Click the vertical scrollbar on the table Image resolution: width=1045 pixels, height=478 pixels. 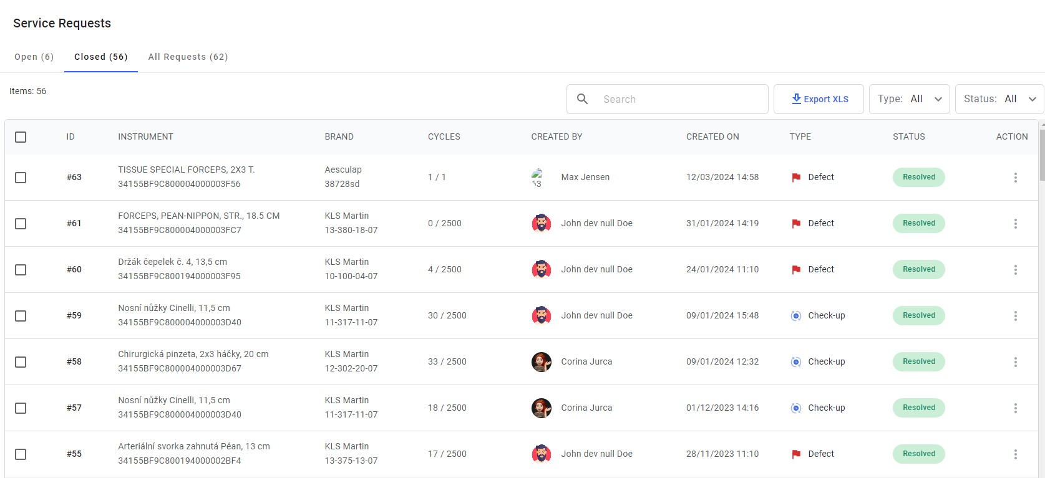coord(1041,153)
